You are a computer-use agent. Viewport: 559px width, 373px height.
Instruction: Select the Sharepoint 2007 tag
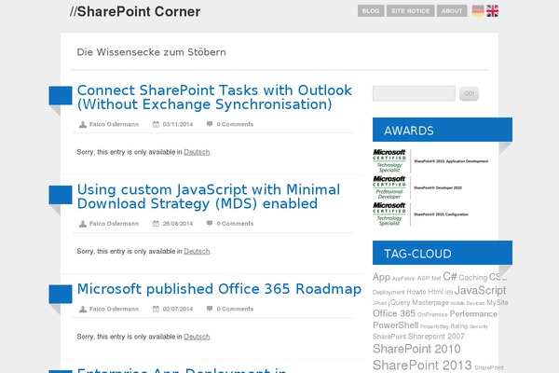point(436,337)
